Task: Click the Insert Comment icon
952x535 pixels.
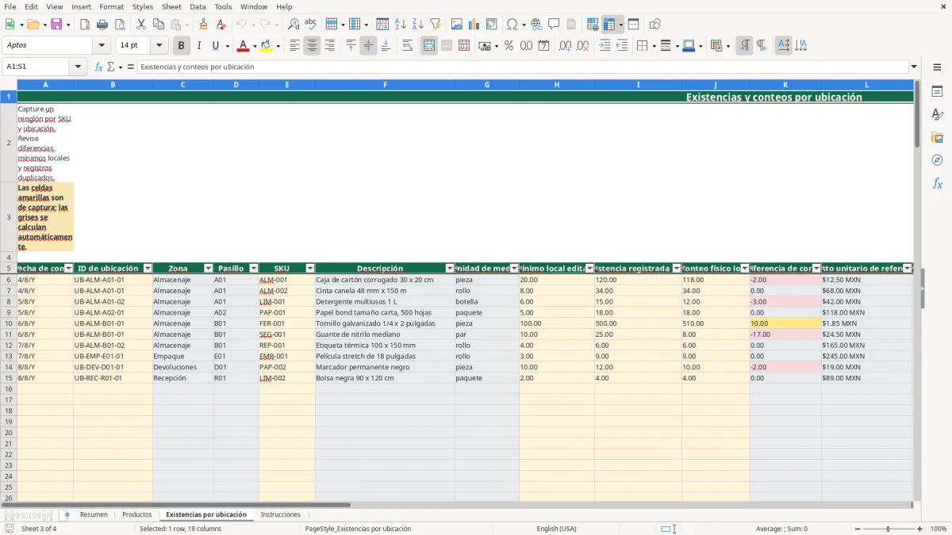Action: click(x=554, y=25)
